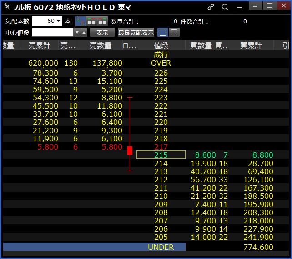The image size is (292, 259).
Task: Click price 212 in the 値段 column
Action: coord(161,180)
